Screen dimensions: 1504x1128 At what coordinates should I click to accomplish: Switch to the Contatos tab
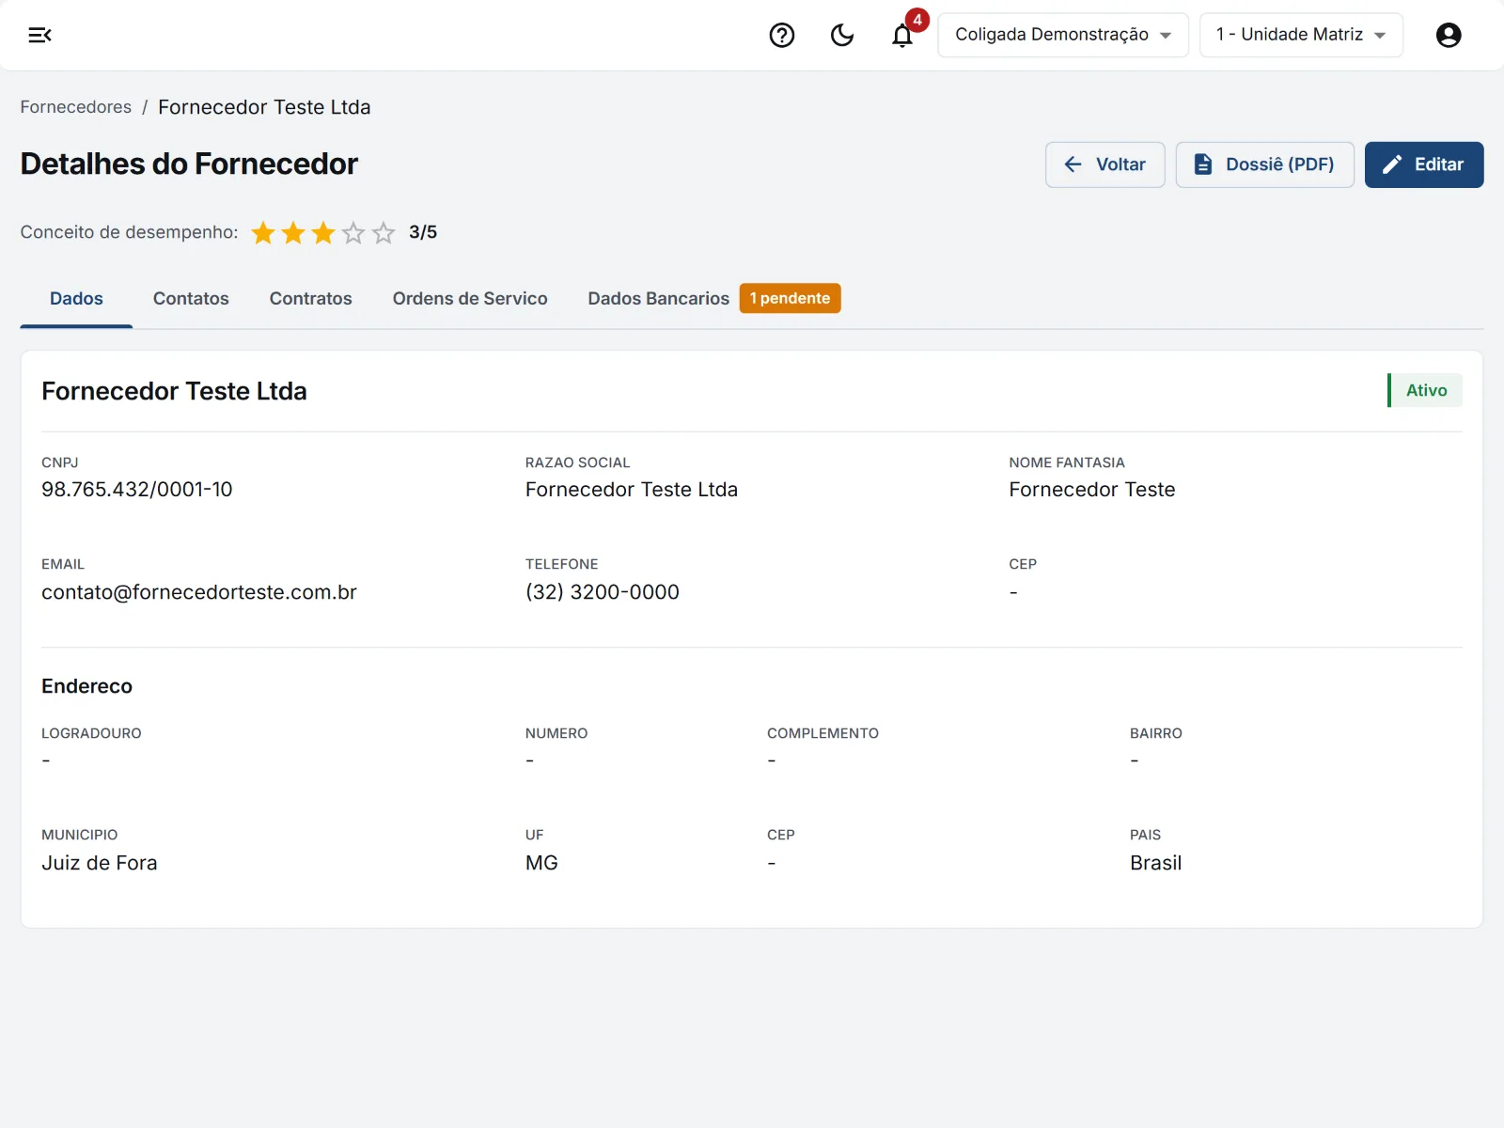tap(191, 298)
